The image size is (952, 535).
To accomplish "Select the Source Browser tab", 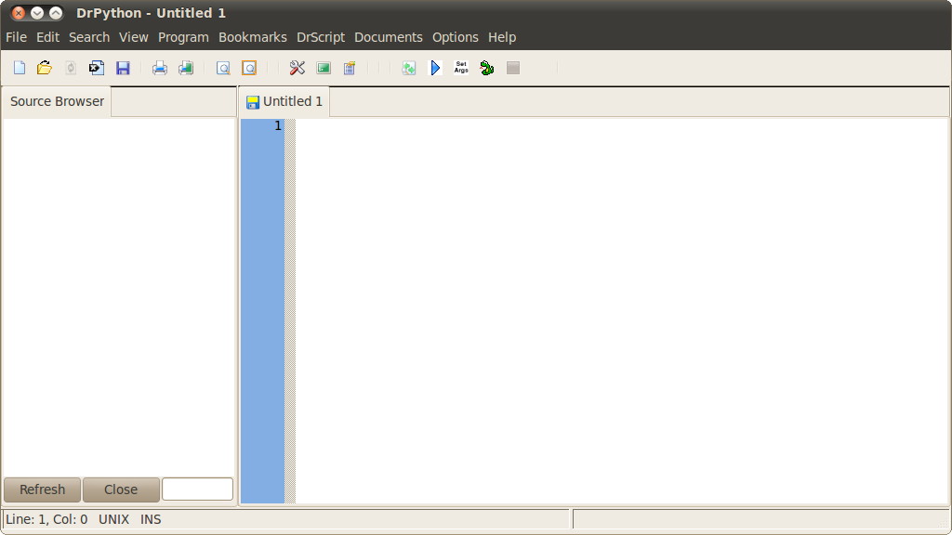I will point(57,102).
